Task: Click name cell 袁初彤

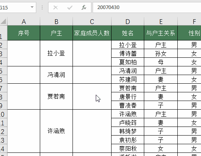Action: 128,140
